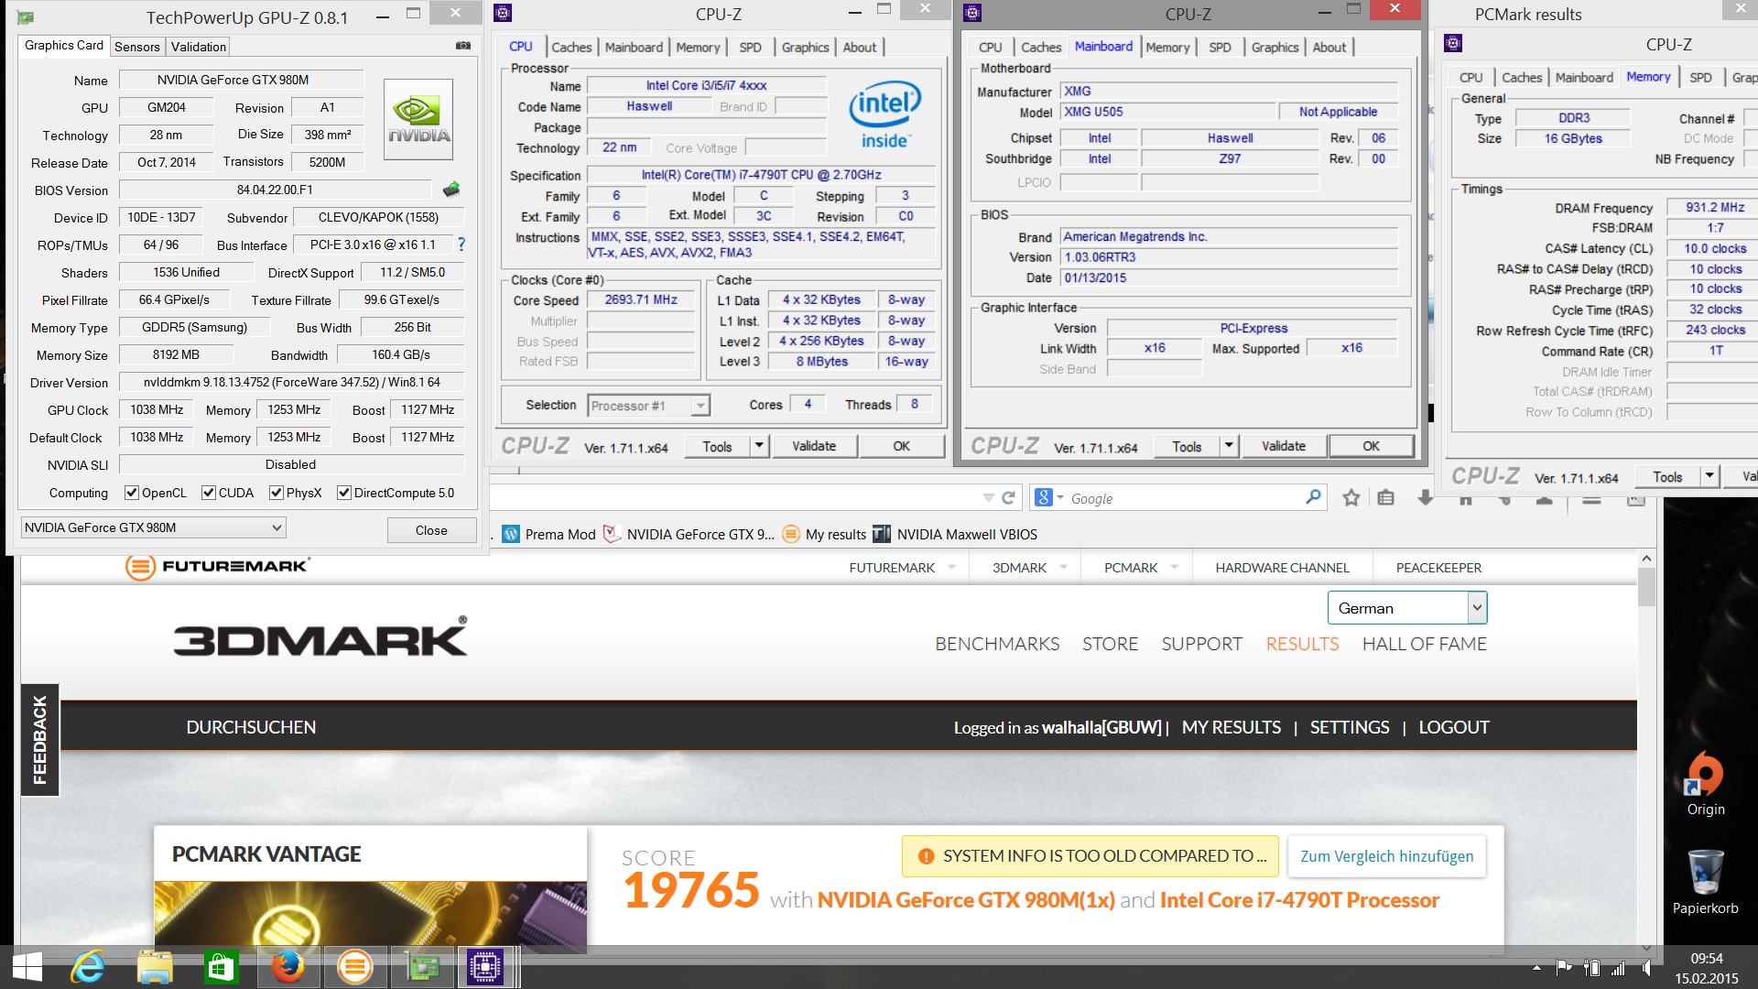Click the SYSTEM INFO IS TOO OLD warning
Viewport: 1758px width, 989px height.
[1091, 856]
